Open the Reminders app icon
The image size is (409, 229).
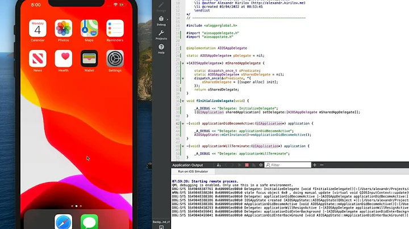point(115,28)
